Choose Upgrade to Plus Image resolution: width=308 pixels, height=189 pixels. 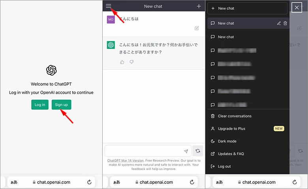231,129
